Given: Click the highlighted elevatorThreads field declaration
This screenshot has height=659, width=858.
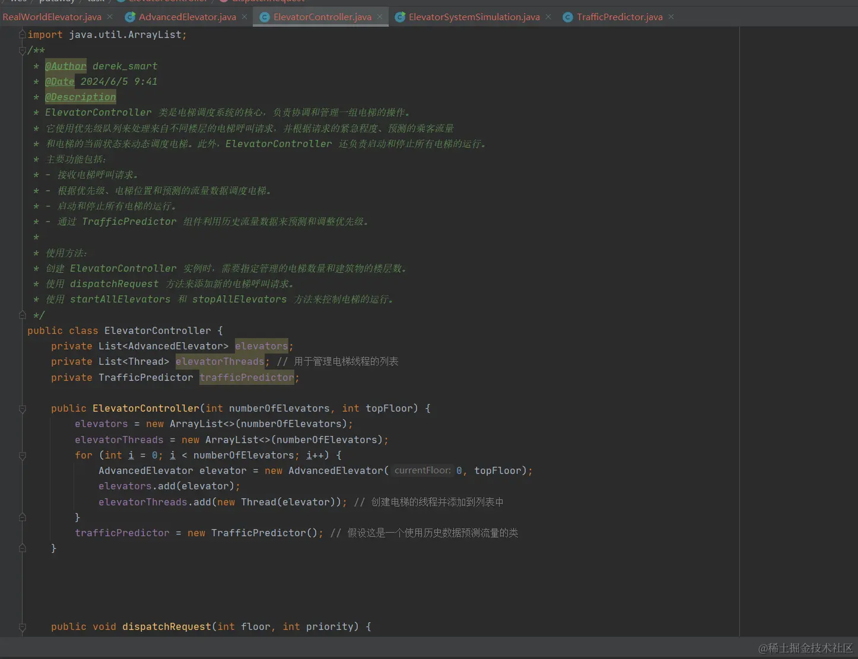Looking at the screenshot, I should tap(220, 361).
